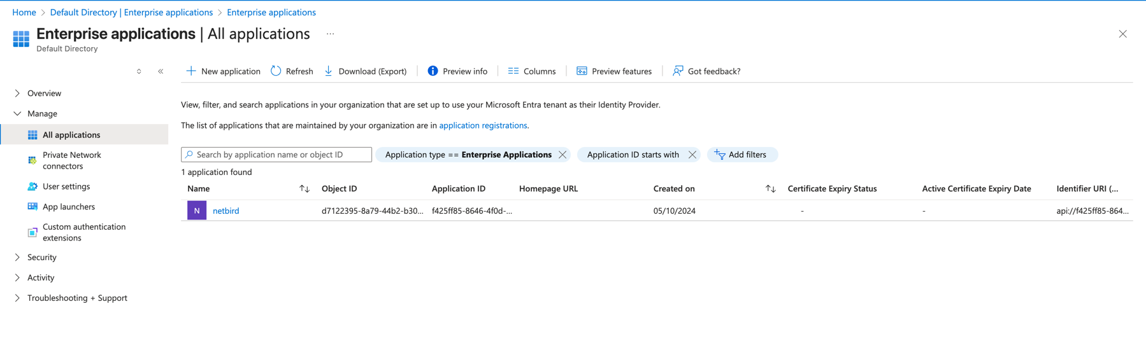Remove Application ID starts with filter
This screenshot has width=1146, height=355.
point(692,155)
